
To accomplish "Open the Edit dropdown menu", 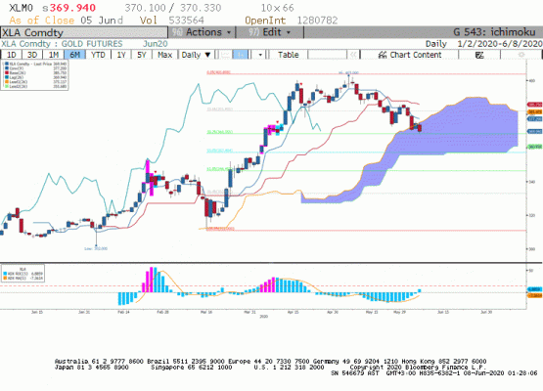I will [x=269, y=32].
